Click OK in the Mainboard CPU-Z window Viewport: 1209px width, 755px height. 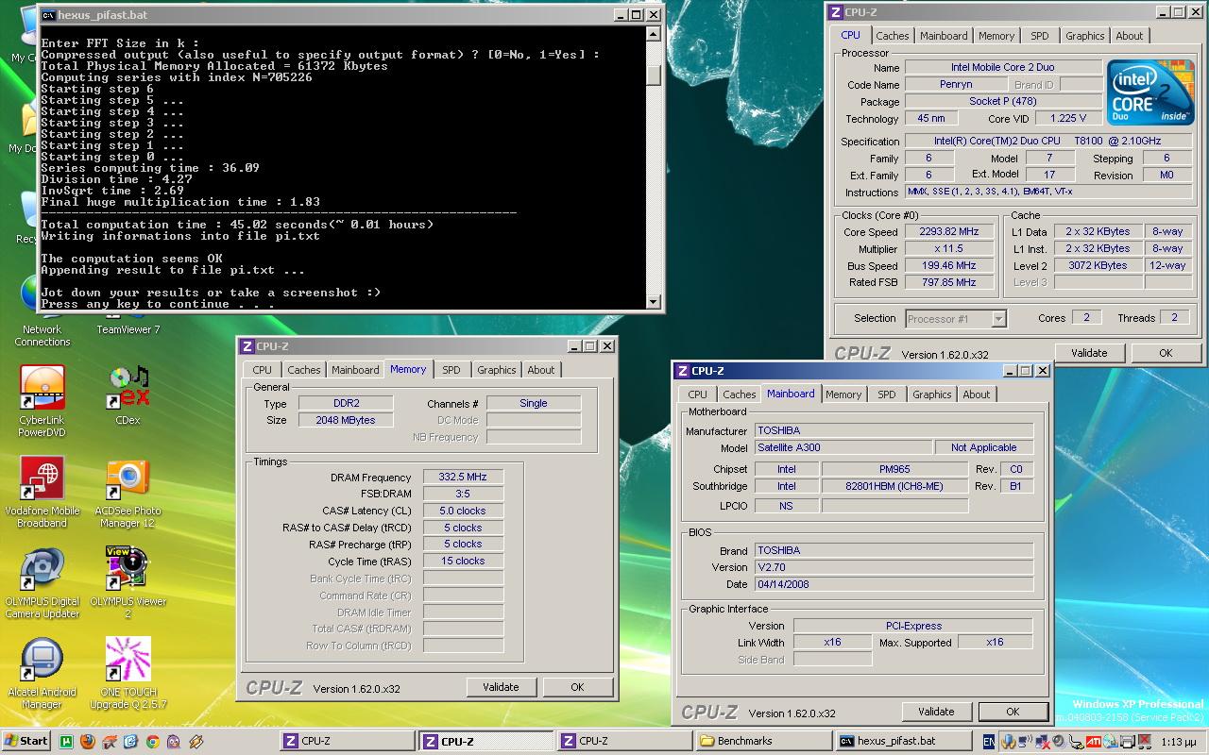click(x=1013, y=712)
